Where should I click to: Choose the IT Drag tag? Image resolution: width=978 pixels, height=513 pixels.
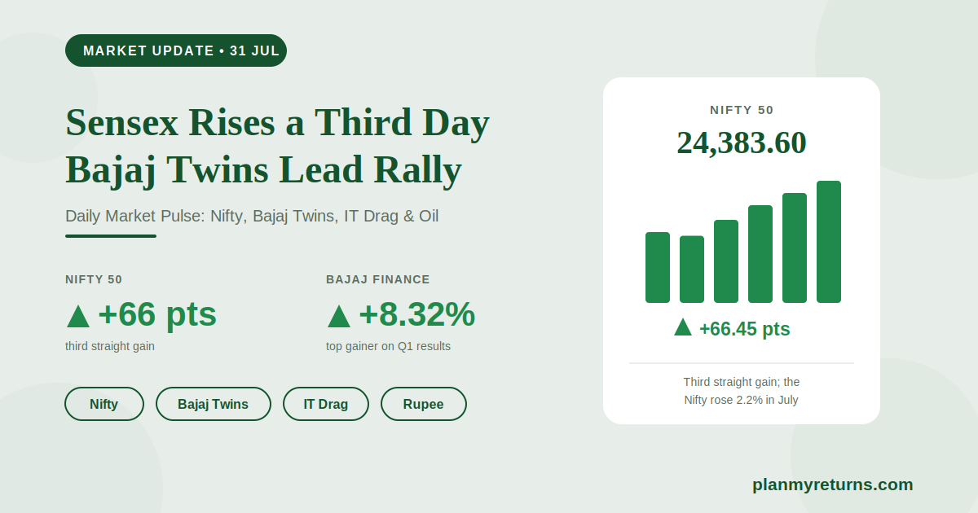click(x=326, y=404)
